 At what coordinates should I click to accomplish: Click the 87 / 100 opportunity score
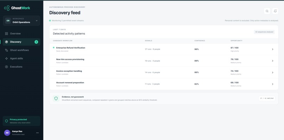pyautogui.click(x=234, y=48)
